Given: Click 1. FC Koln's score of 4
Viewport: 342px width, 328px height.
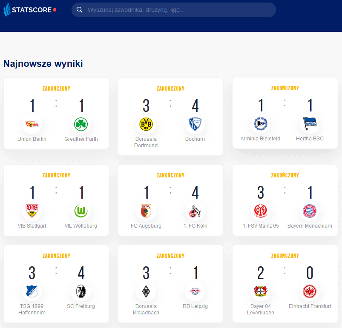Looking at the screenshot, I should pyautogui.click(x=195, y=192).
